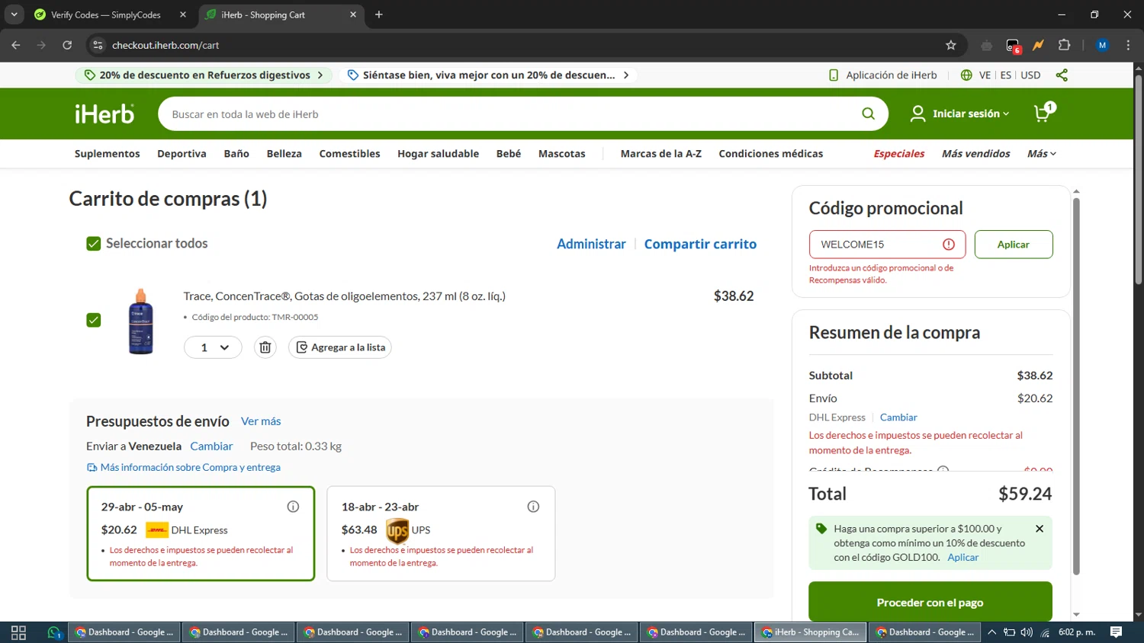
Task: Dismiss the GOLD100 promo banner
Action: click(x=1039, y=529)
